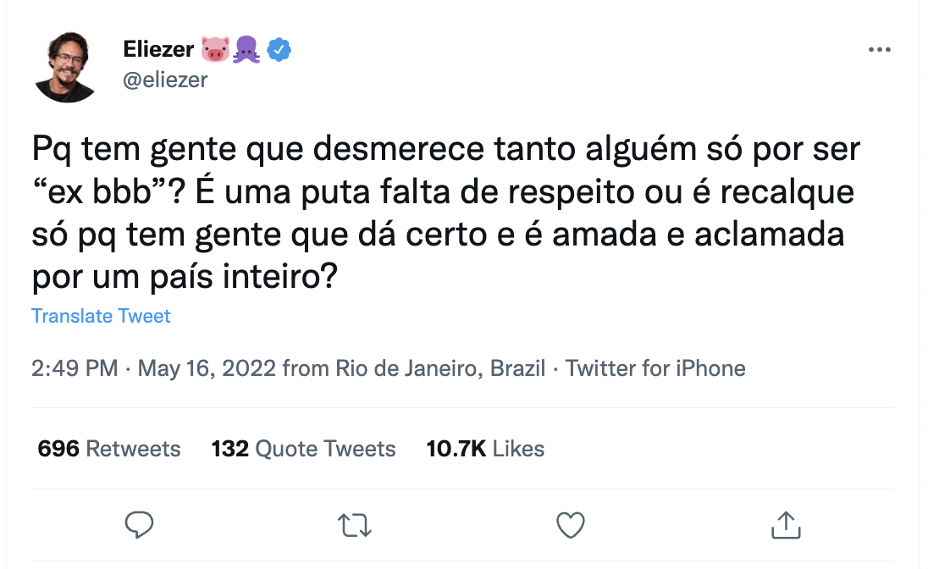Image resolution: width=950 pixels, height=569 pixels.
Task: Retweet this tweet using the arrows icon
Action: 354,525
